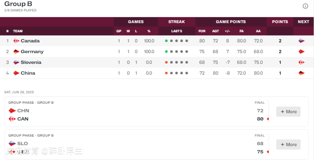The height and width of the screenshot is (160, 314).
Task: Open the Slovenia team link
Action: [31, 63]
